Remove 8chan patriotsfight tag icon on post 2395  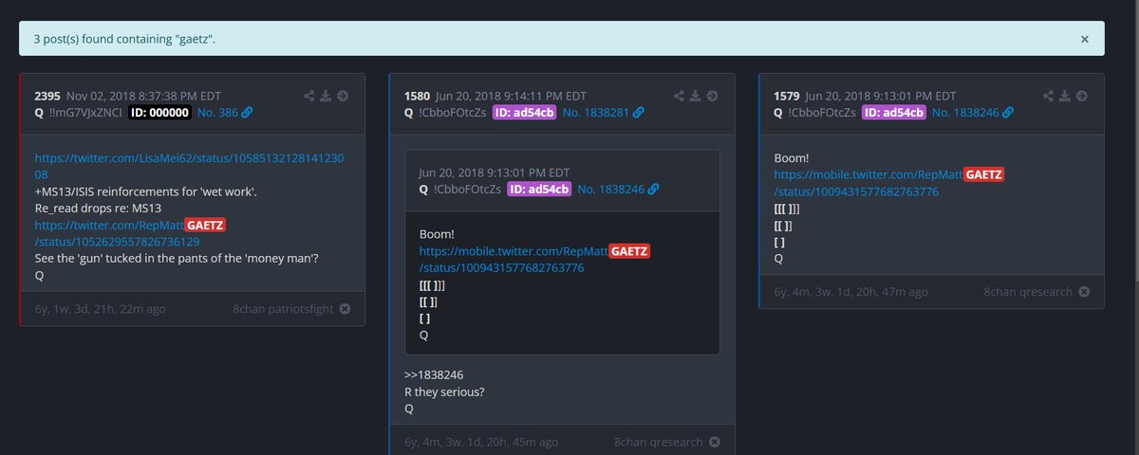pyautogui.click(x=345, y=308)
